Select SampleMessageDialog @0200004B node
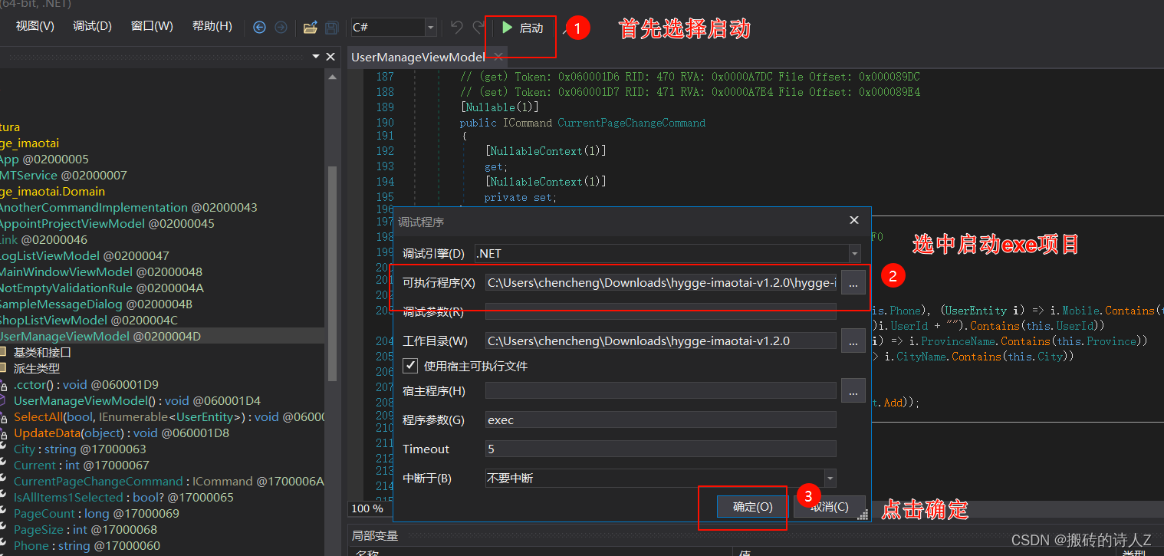This screenshot has width=1164, height=556. (96, 304)
